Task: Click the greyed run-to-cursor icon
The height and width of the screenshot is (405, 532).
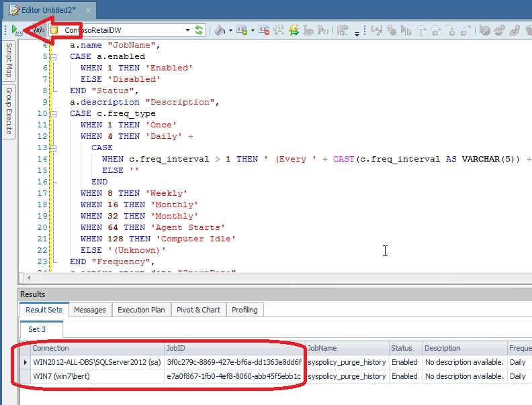Action: point(406,30)
